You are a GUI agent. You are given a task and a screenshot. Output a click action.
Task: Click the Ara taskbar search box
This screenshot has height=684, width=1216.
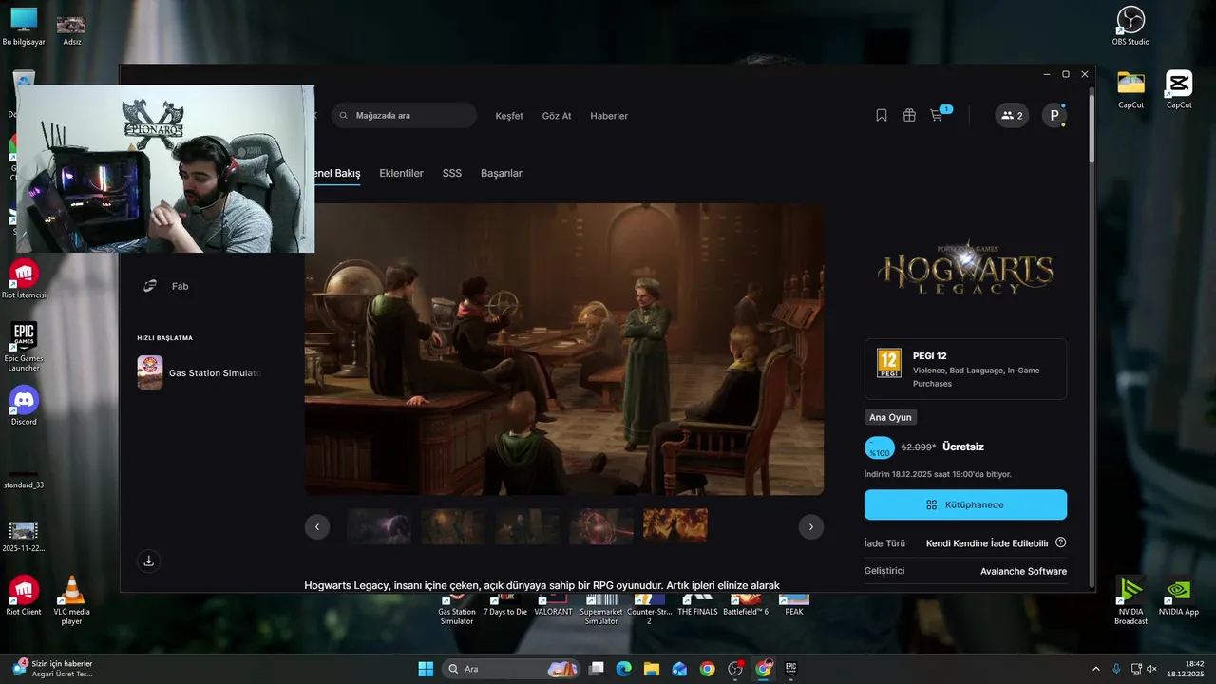[513, 669]
